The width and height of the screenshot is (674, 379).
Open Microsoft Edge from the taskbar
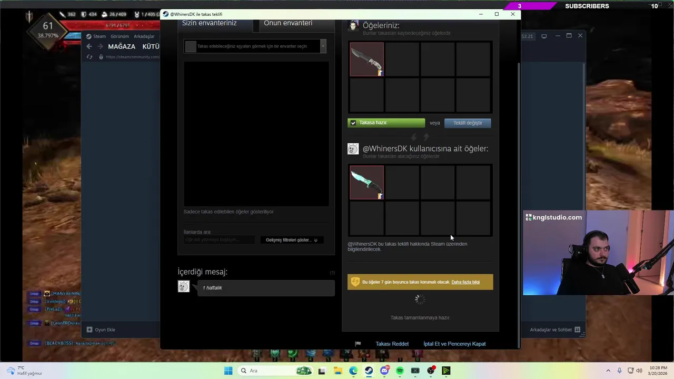pyautogui.click(x=353, y=371)
